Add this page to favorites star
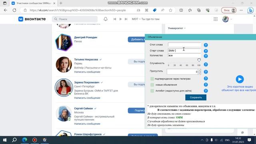 171,10
